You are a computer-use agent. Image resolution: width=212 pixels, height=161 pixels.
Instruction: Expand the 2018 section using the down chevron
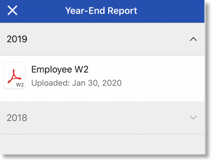194,117
